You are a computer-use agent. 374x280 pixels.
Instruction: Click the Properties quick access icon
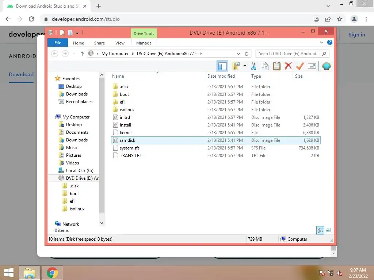click(x=62, y=32)
